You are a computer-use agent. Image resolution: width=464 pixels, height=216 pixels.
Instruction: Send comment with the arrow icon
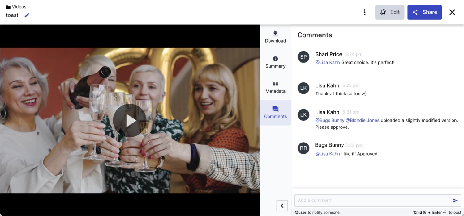455,201
